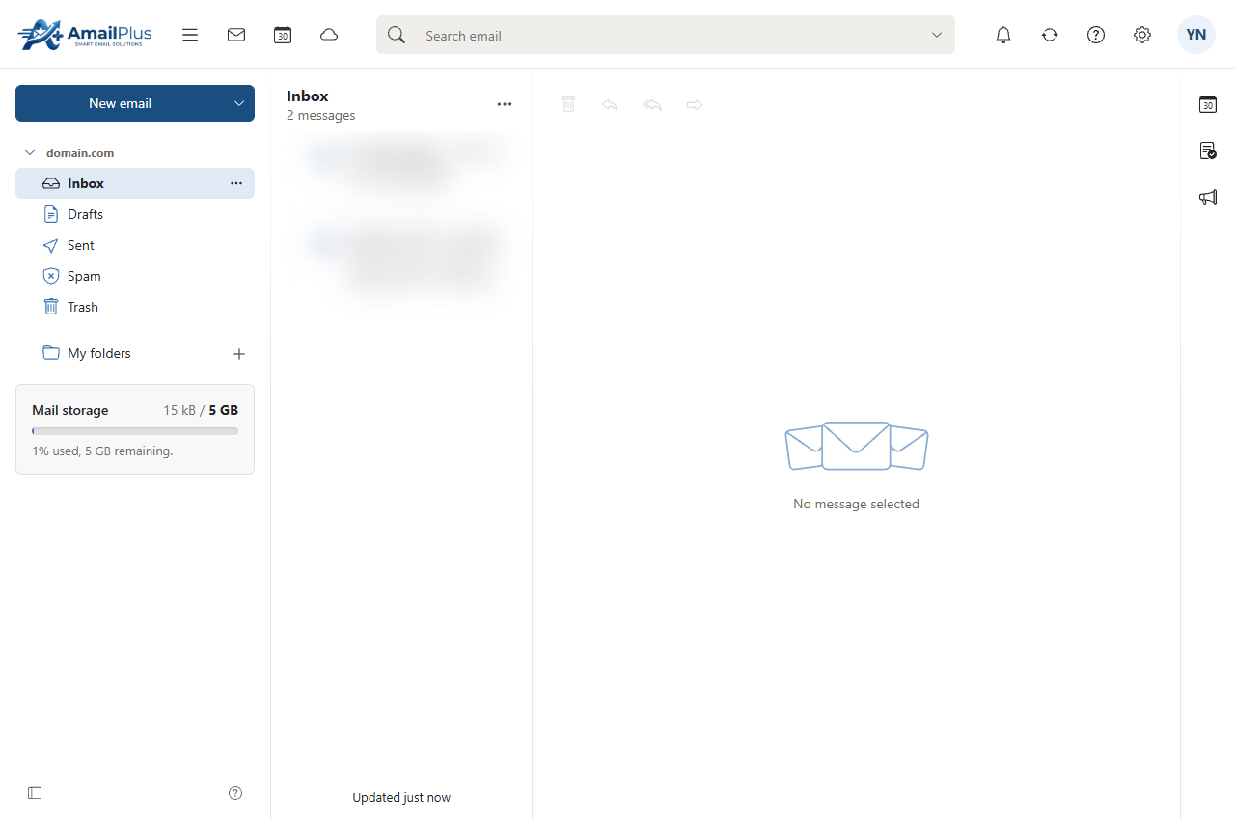This screenshot has width=1235, height=820.
Task: Click the mail storage usage bar
Action: pyautogui.click(x=135, y=431)
